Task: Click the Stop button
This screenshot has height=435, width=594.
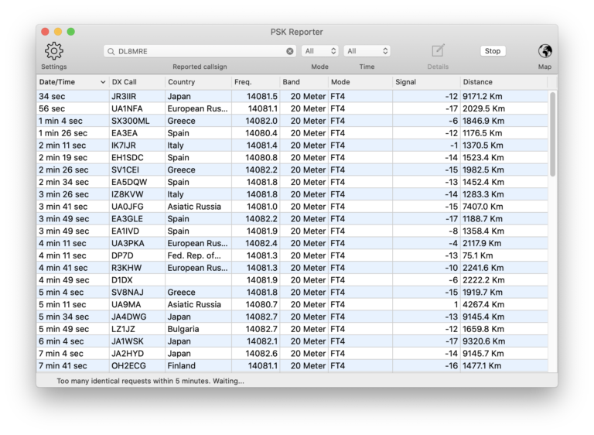Action: point(493,51)
